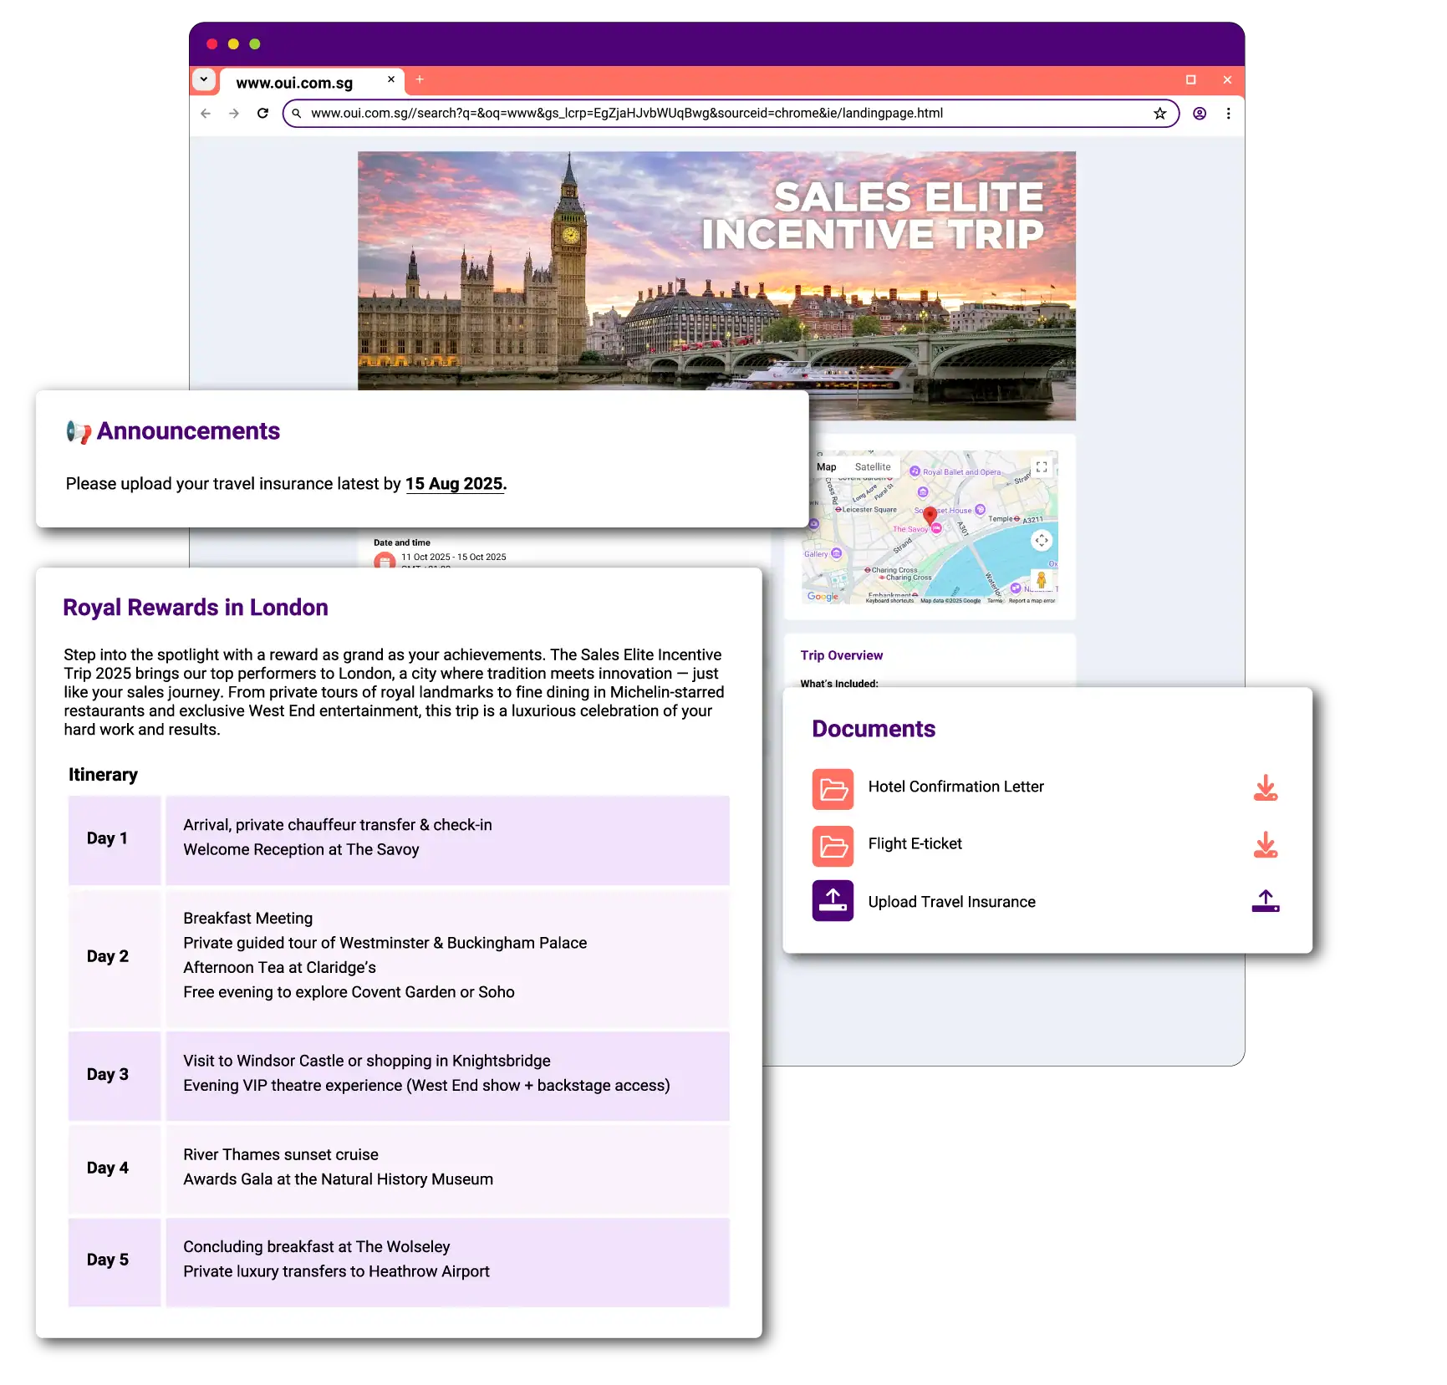The image size is (1447, 1385).
Task: Download the Flight E-ticket
Action: coord(1266,845)
